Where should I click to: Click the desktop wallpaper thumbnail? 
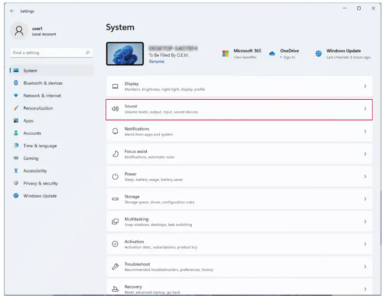tap(125, 54)
